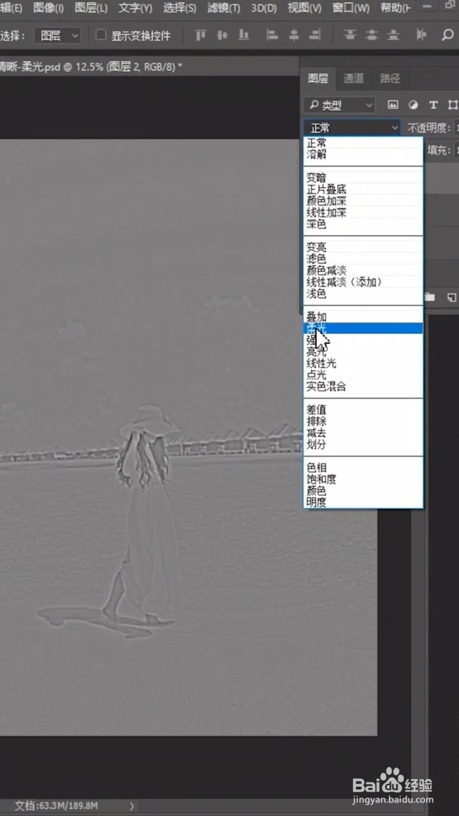Choose 变亮 blend mode
The width and height of the screenshot is (459, 816).
[x=362, y=247]
